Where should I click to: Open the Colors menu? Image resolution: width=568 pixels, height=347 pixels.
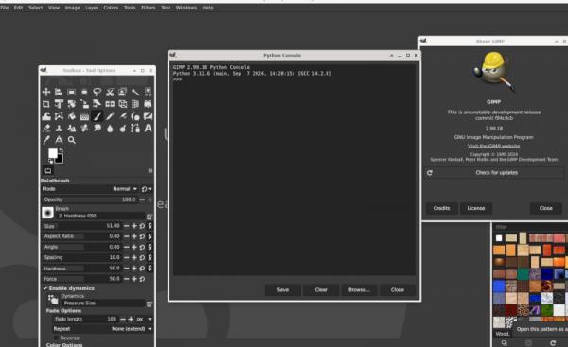click(x=111, y=8)
